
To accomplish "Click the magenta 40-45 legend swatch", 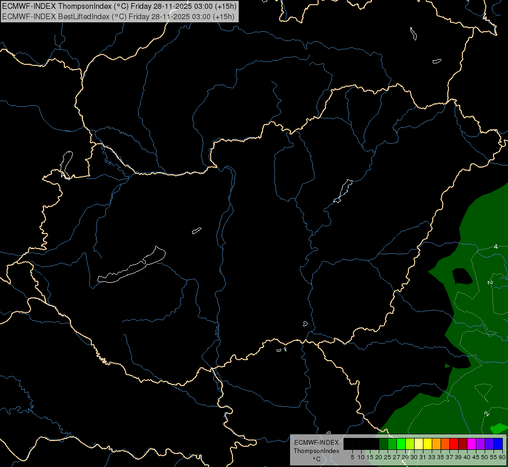I will (471, 444).
